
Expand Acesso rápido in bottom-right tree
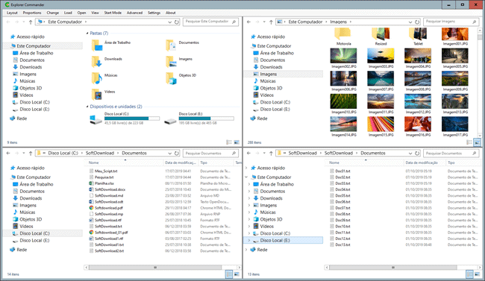(x=246, y=168)
